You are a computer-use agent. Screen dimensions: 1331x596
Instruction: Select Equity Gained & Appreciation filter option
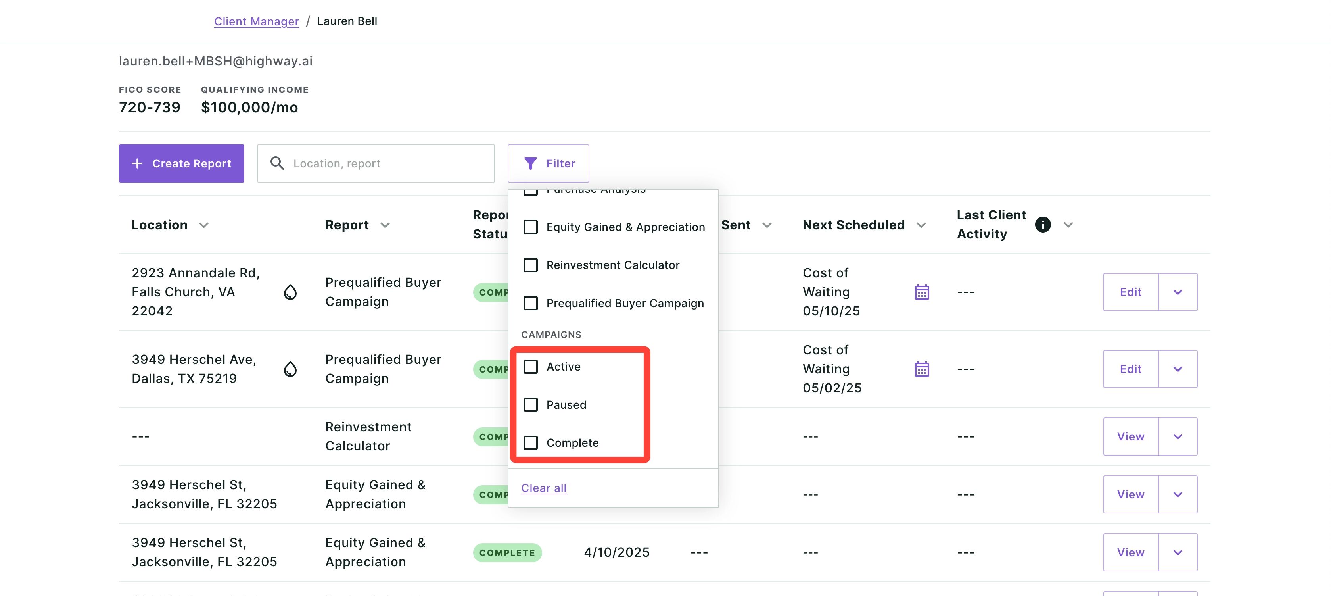tap(625, 227)
